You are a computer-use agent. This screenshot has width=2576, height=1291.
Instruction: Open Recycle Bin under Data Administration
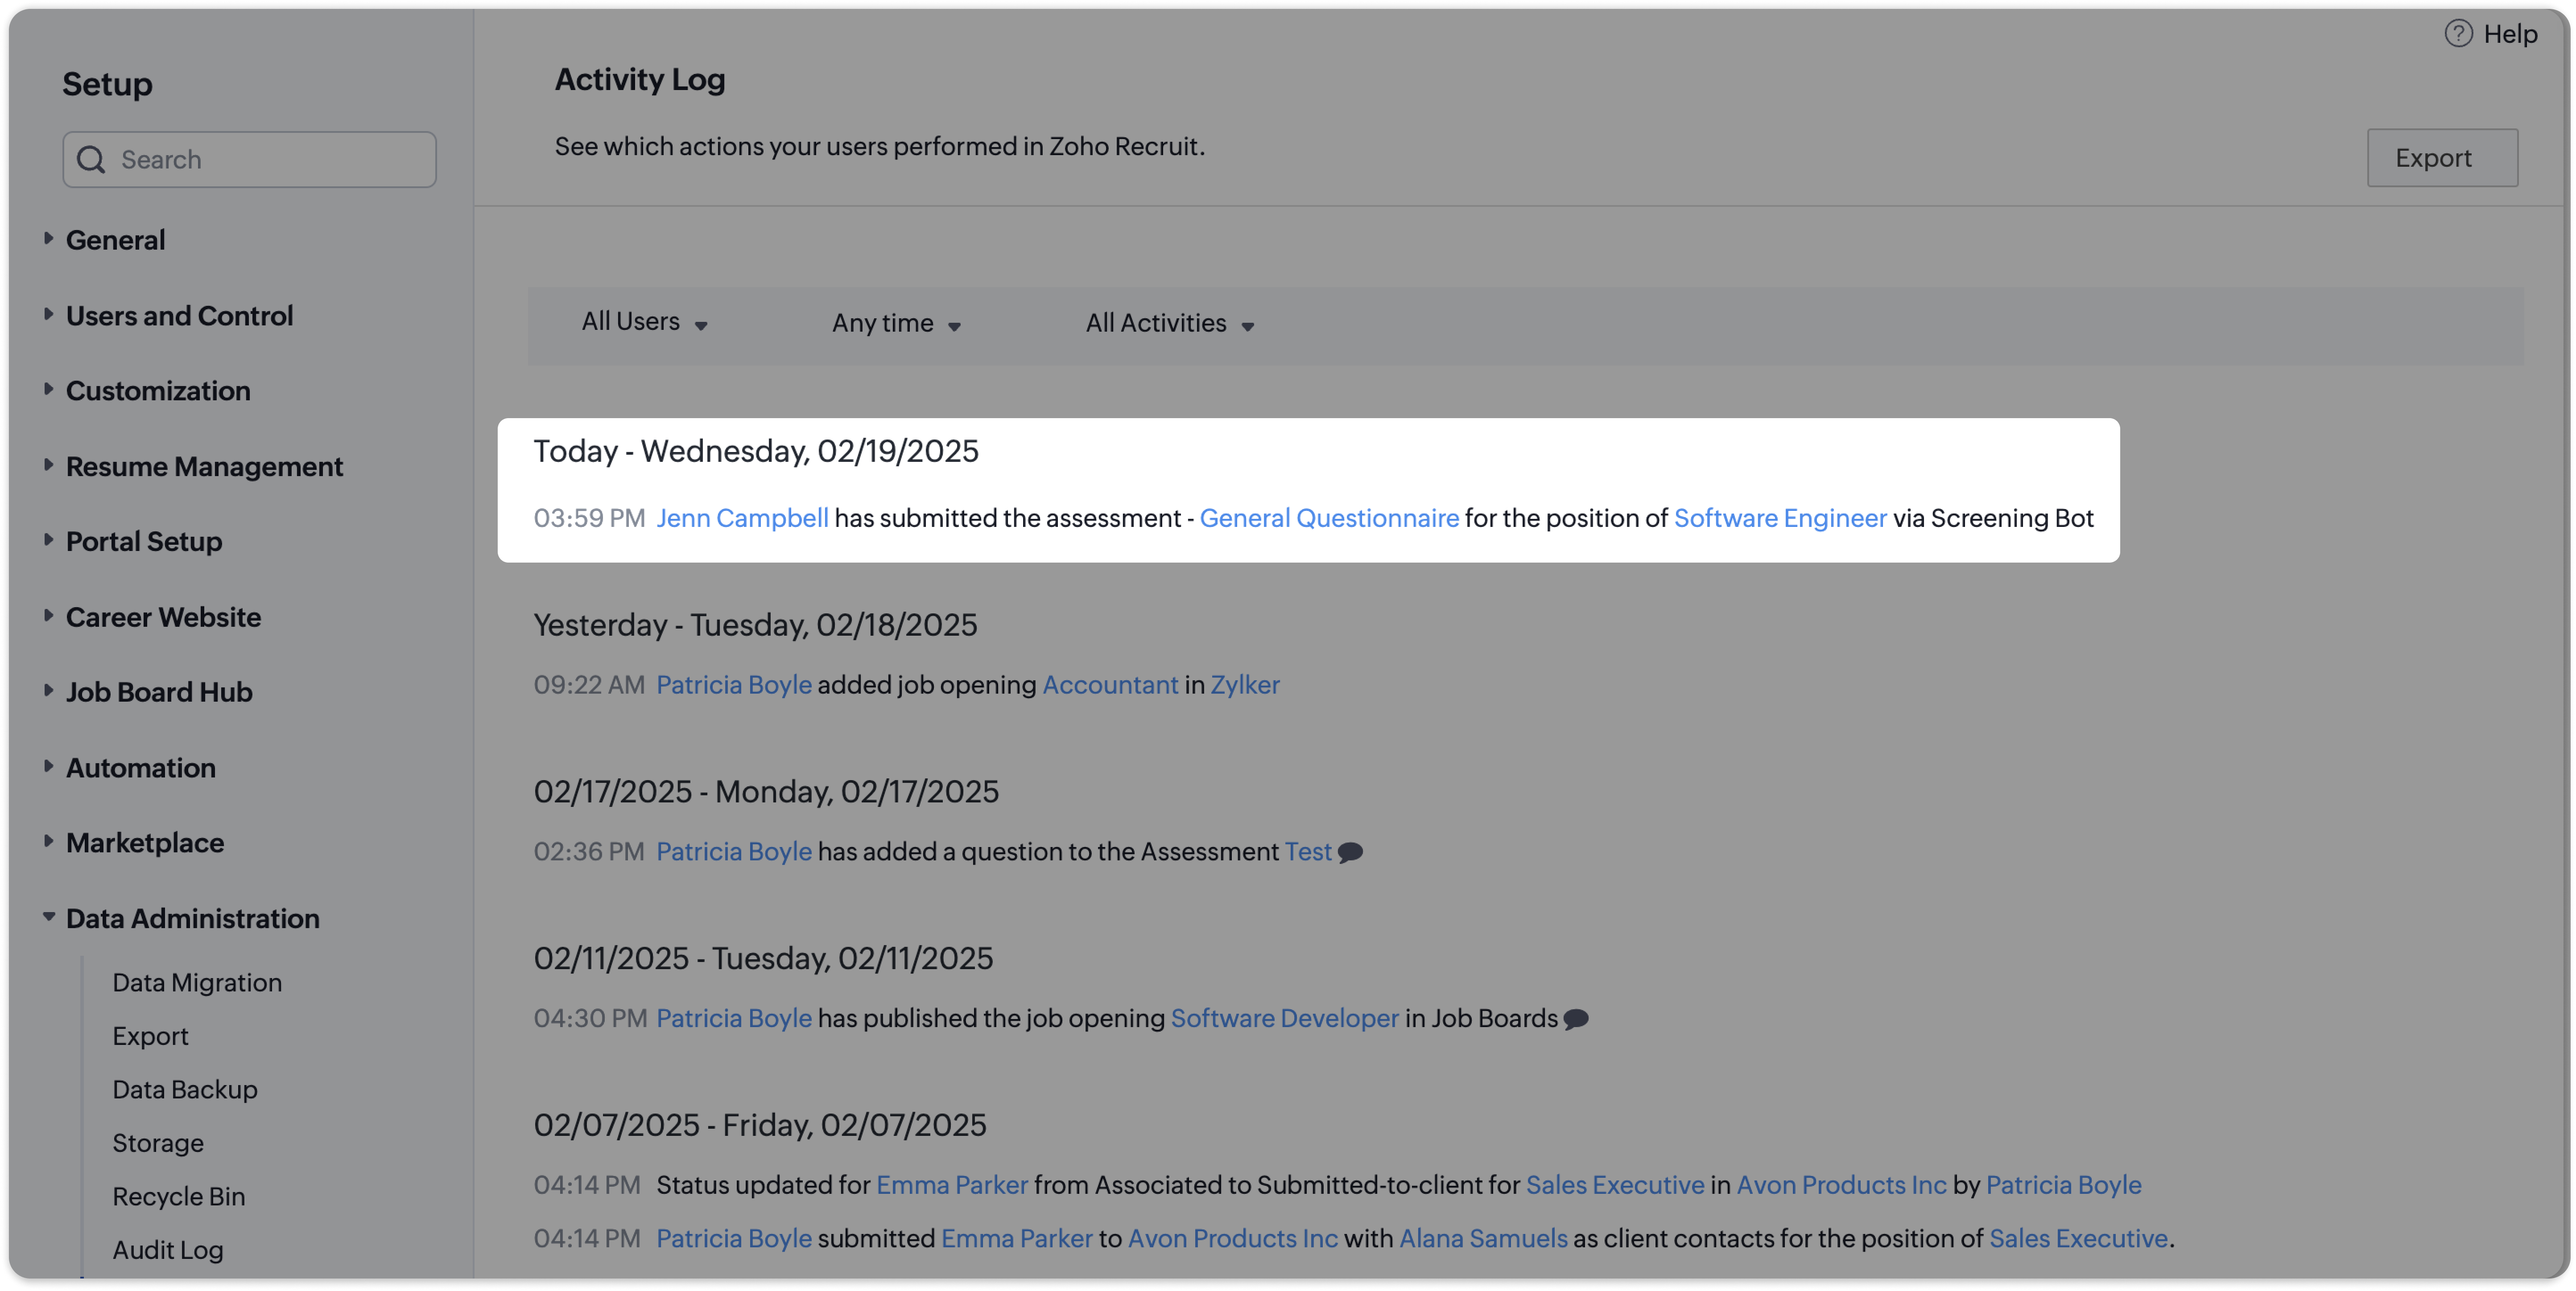pyautogui.click(x=178, y=1196)
